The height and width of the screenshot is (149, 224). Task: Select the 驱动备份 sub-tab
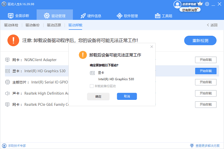pyautogui.click(x=32, y=25)
